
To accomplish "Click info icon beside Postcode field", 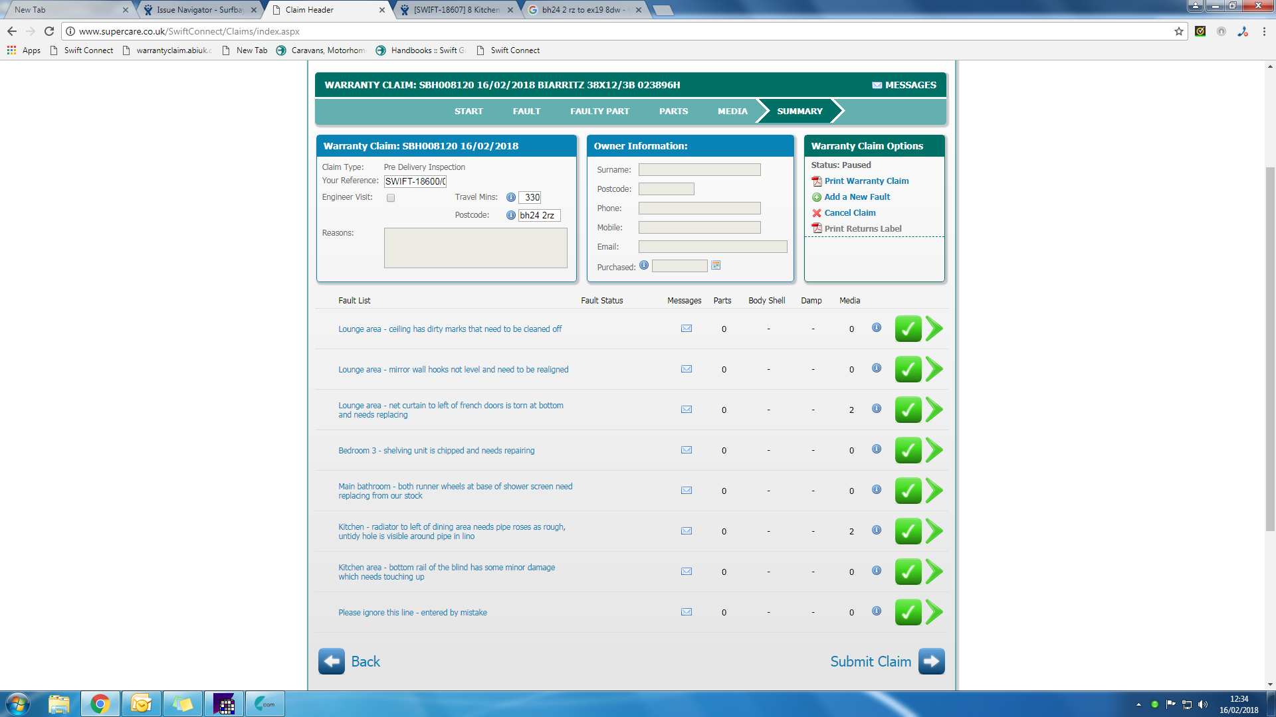I will [510, 215].
